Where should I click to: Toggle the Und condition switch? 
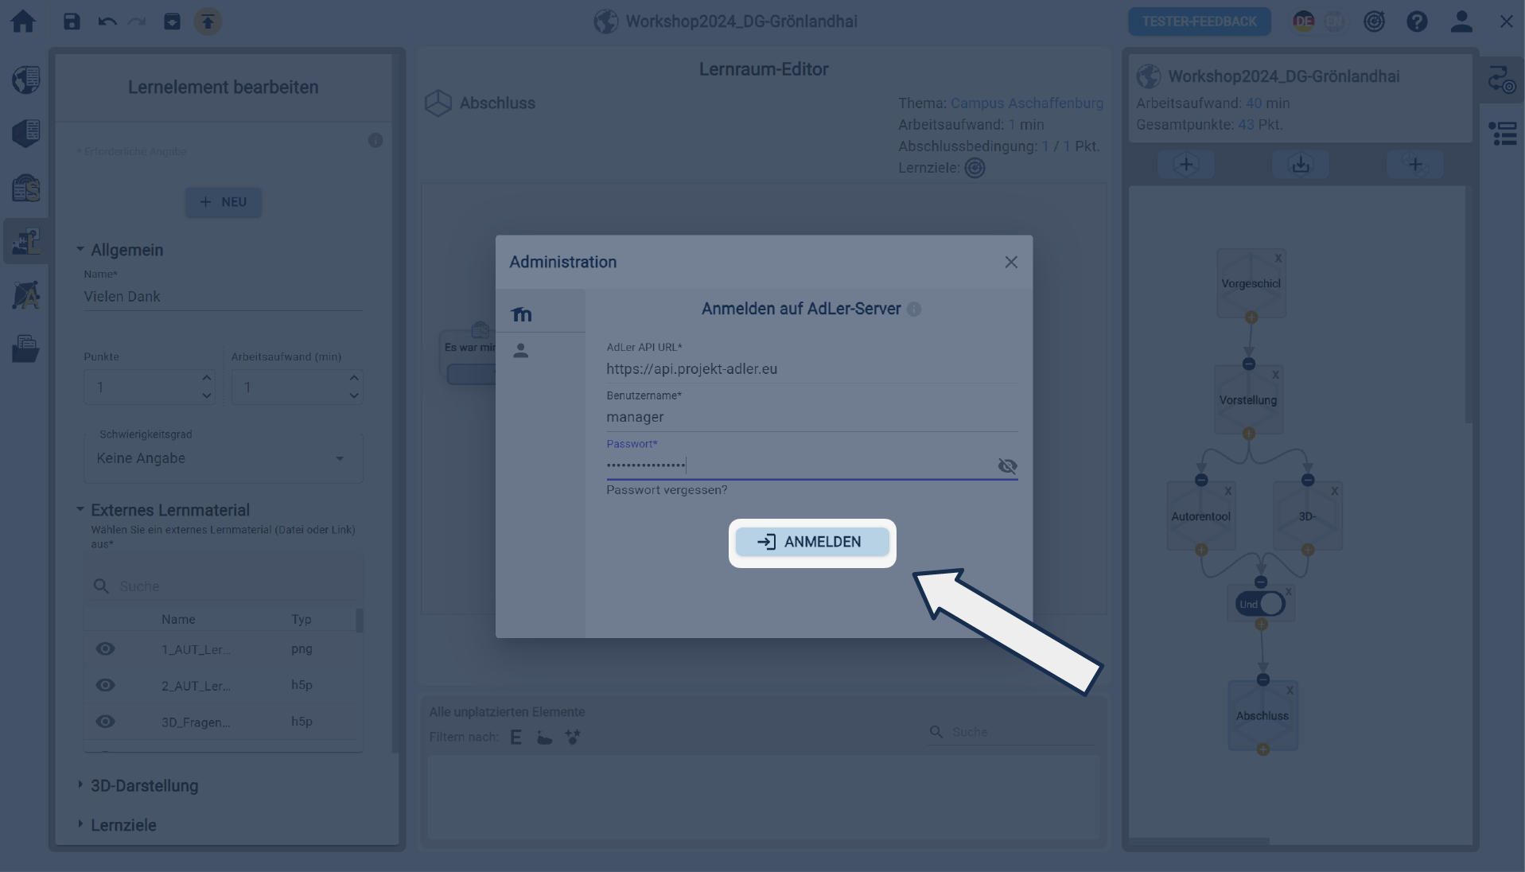point(1260,604)
